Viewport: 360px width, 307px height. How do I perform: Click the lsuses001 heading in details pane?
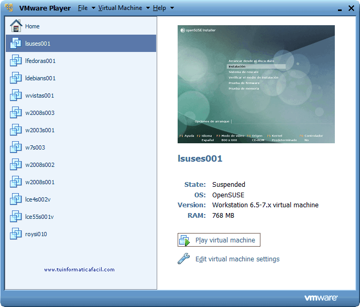pyautogui.click(x=200, y=158)
